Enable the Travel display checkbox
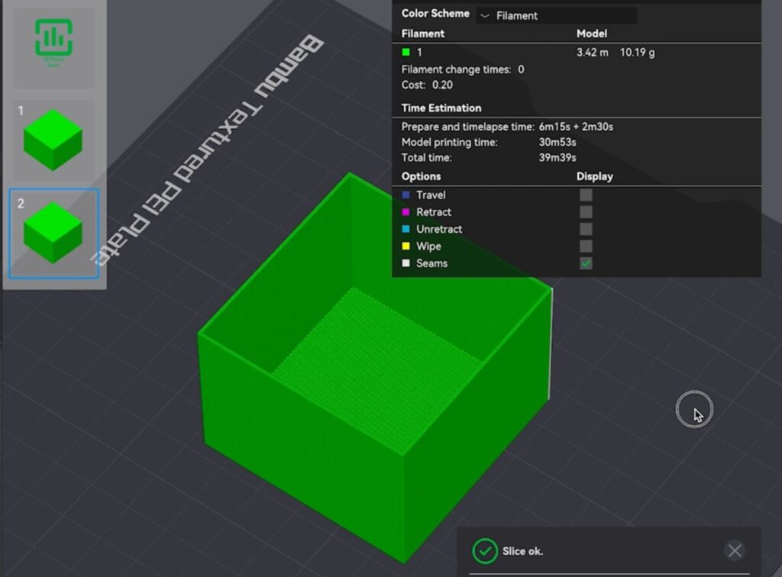Viewport: 782px width, 577px height. point(586,195)
